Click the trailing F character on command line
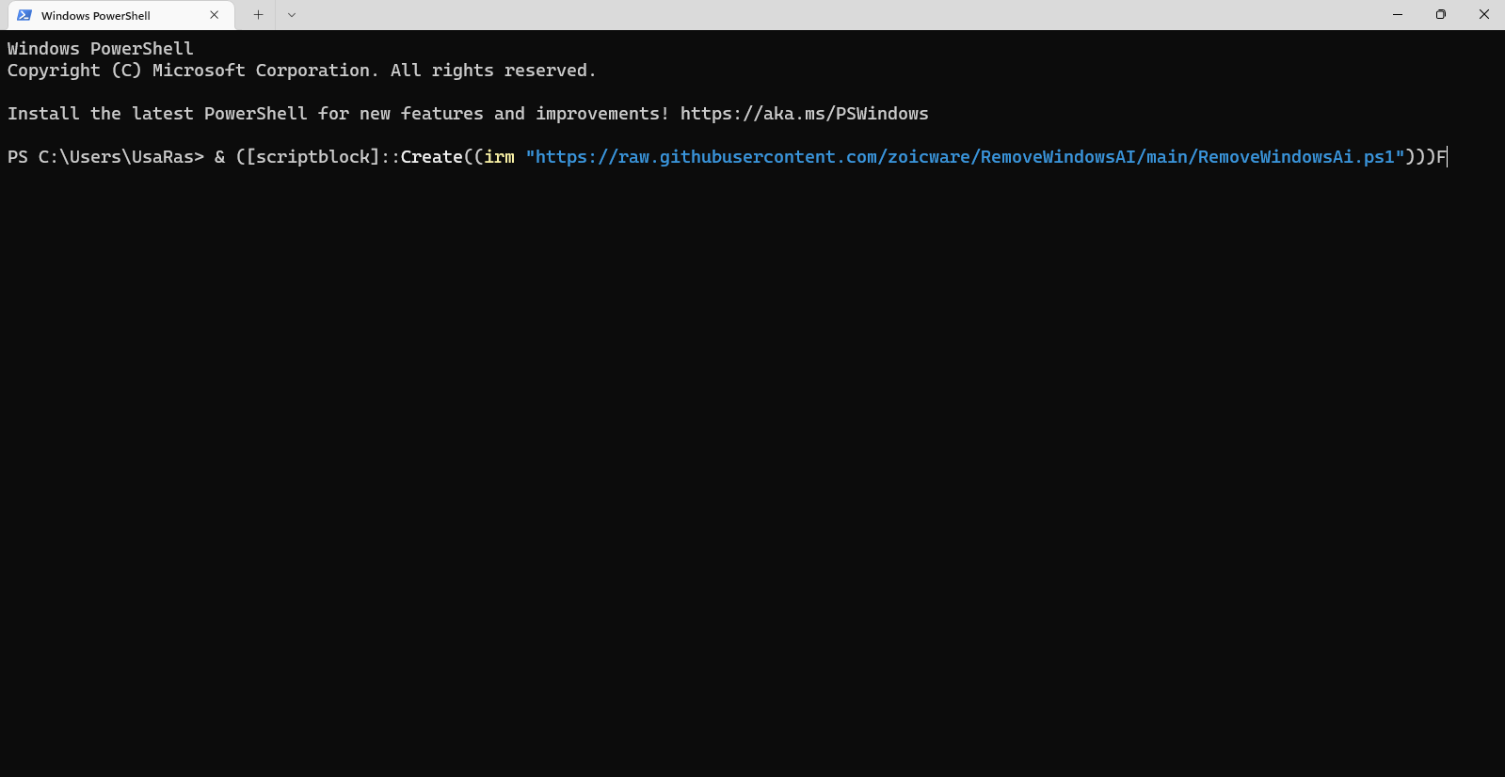1505x777 pixels. tap(1441, 157)
